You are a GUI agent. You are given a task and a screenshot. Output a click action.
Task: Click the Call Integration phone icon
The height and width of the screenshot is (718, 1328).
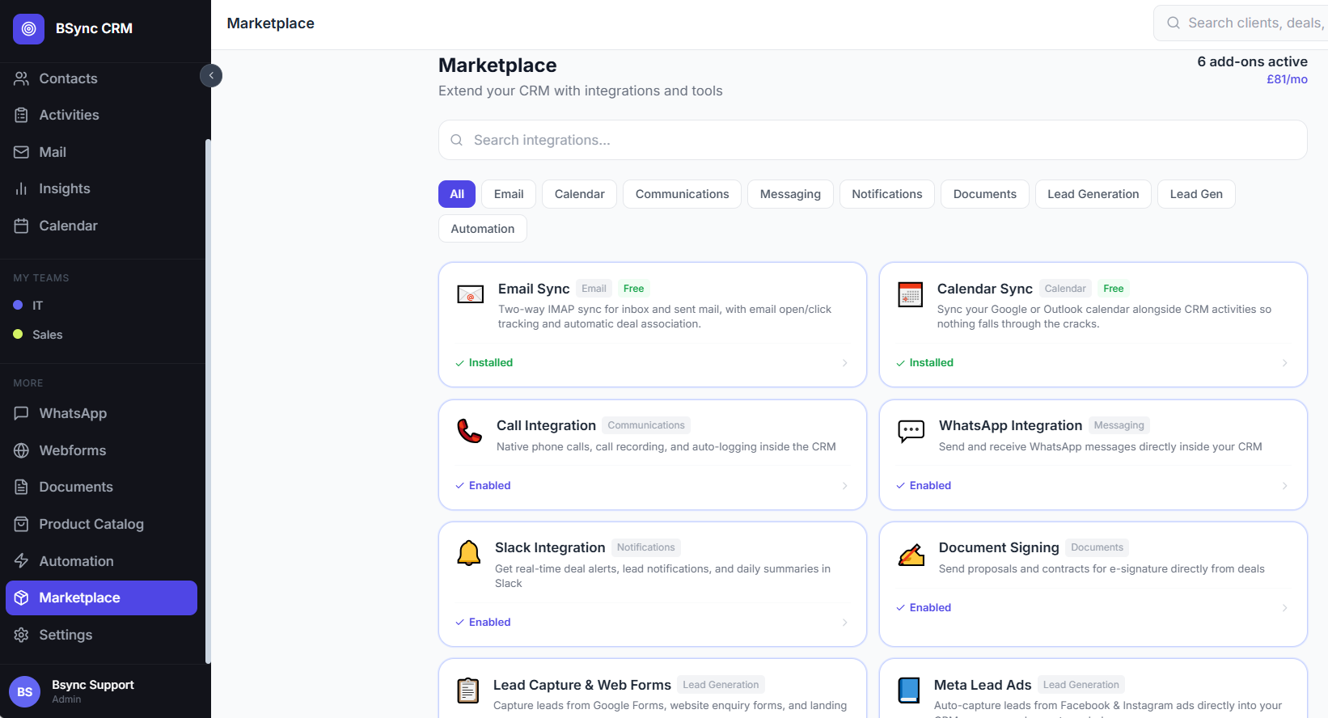click(469, 431)
